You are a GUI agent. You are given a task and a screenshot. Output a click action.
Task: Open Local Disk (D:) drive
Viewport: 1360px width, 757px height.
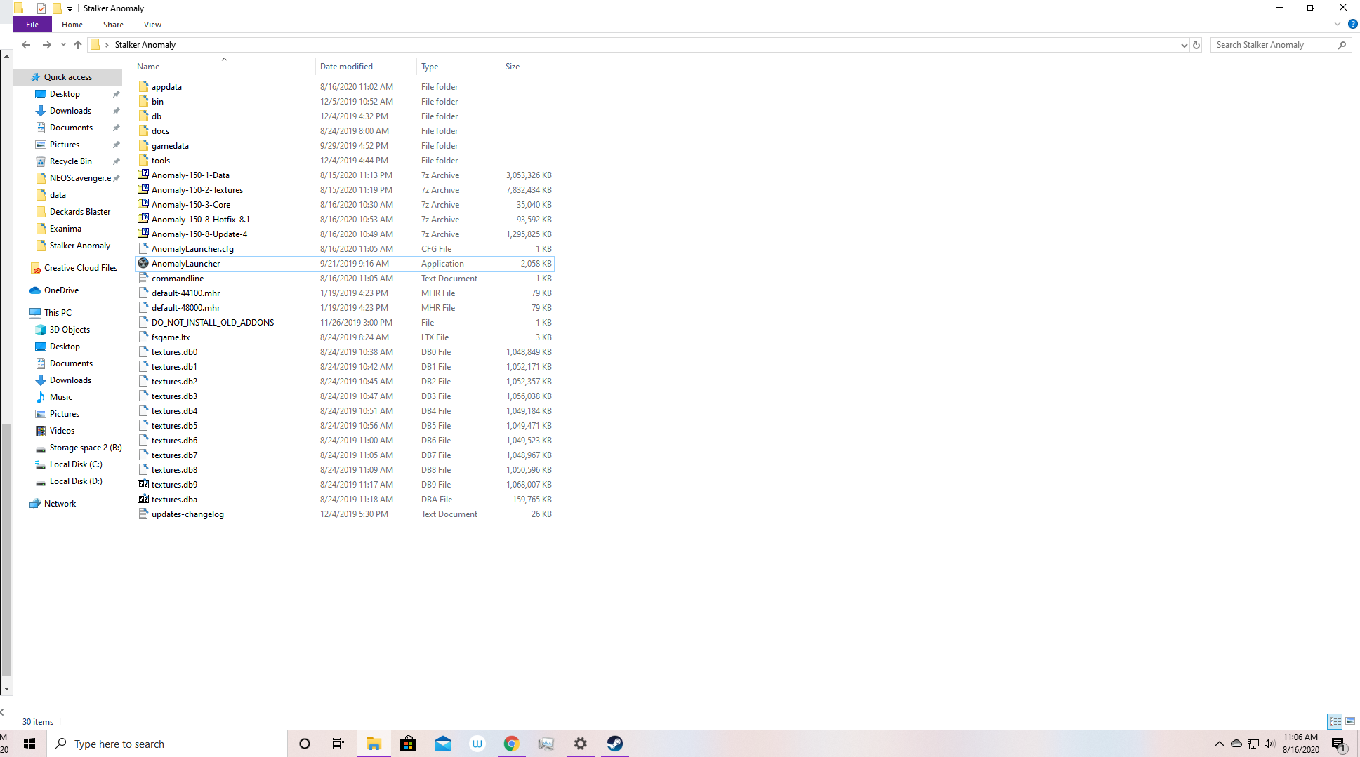pos(75,481)
